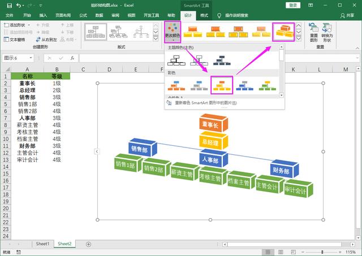The width and height of the screenshot is (362, 256).
Task: Select the second SmartArt style thumbnail
Action: [216, 32]
